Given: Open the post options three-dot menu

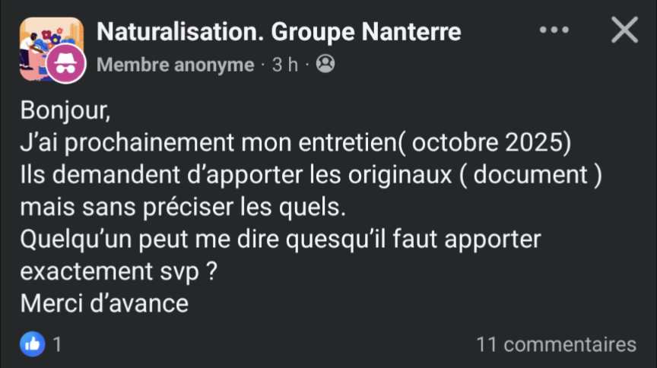Looking at the screenshot, I should tap(554, 30).
